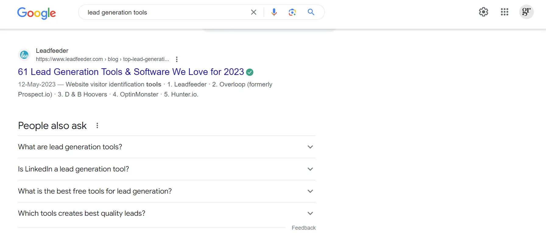The width and height of the screenshot is (546, 240).
Task: Open "61 Lead Generation Tools & Software" result
Action: [131, 72]
